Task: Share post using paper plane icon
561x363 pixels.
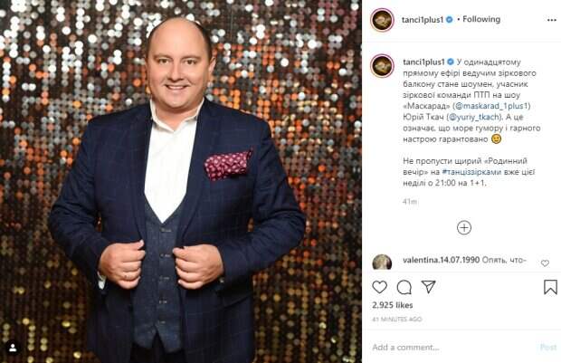Action: pos(428,286)
